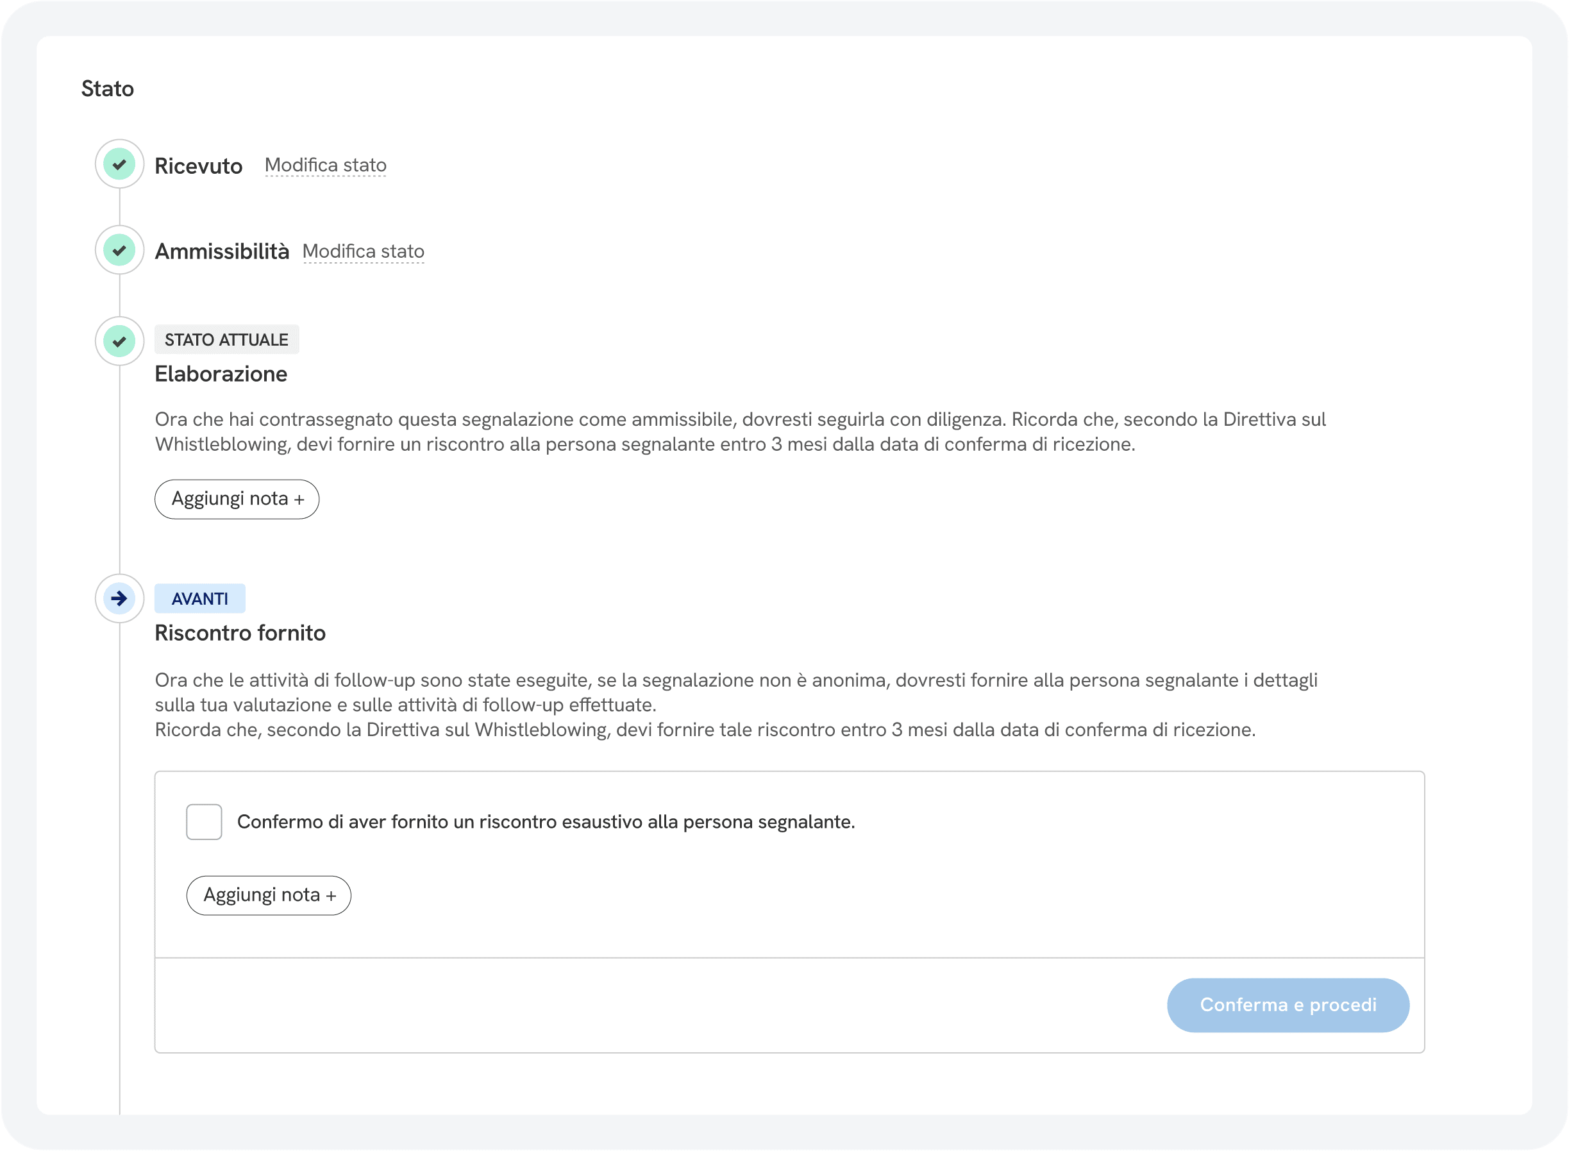Select the Ammissibilità step label
Screen dimensions: 1569x1151
tap(222, 251)
